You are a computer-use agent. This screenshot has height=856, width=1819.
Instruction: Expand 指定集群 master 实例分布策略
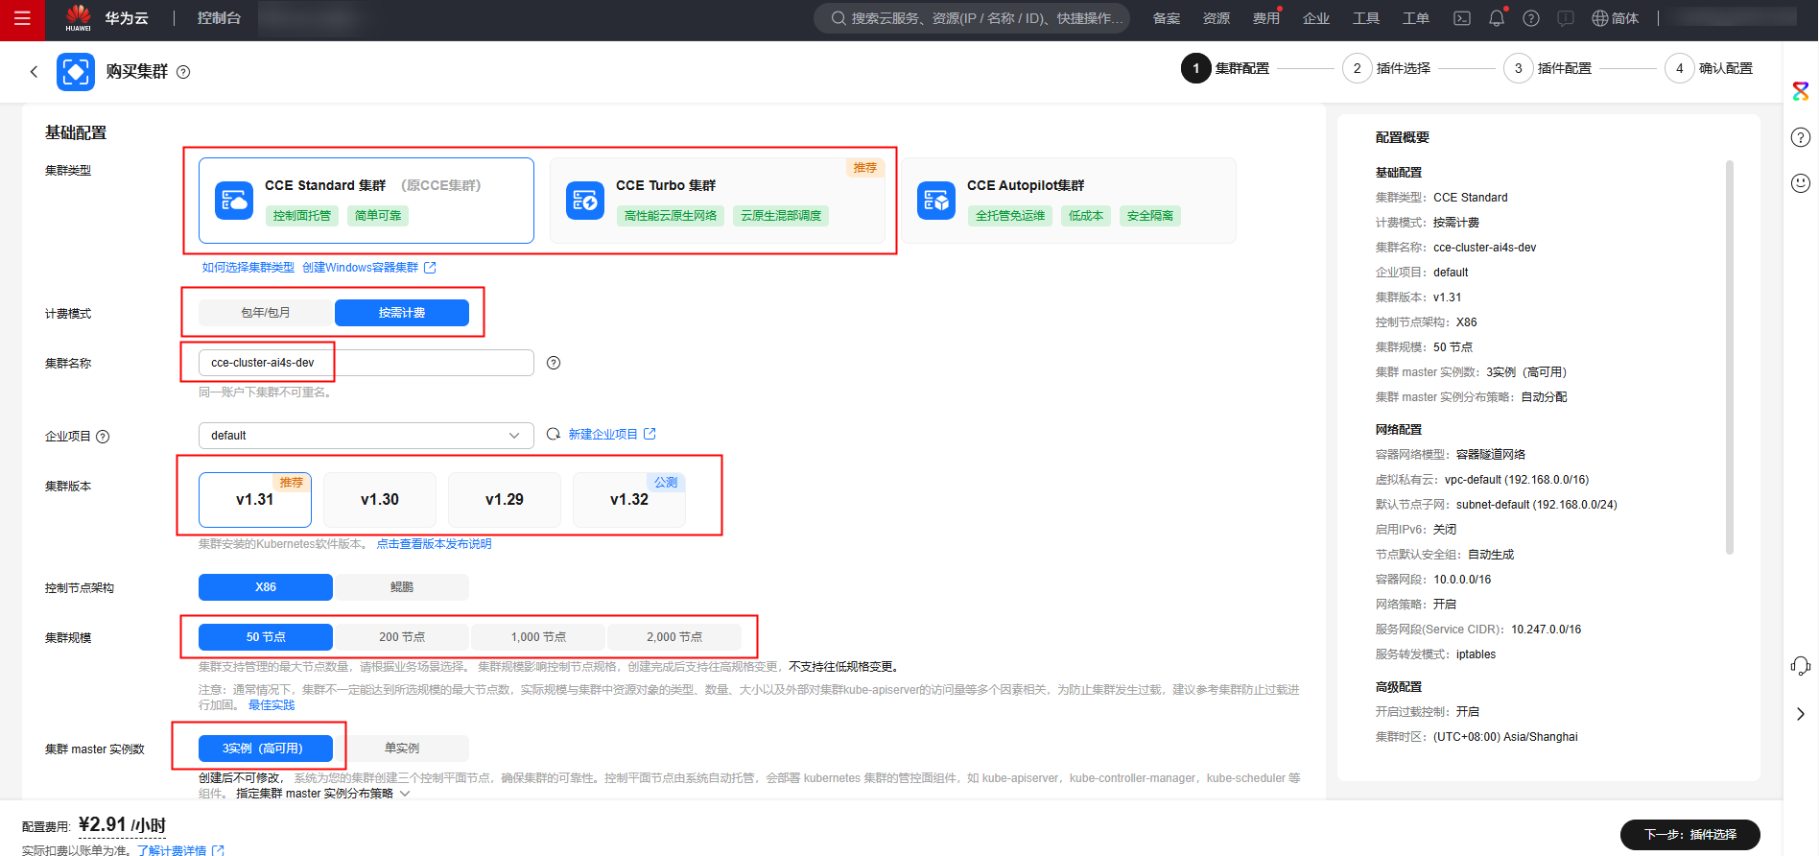click(322, 794)
